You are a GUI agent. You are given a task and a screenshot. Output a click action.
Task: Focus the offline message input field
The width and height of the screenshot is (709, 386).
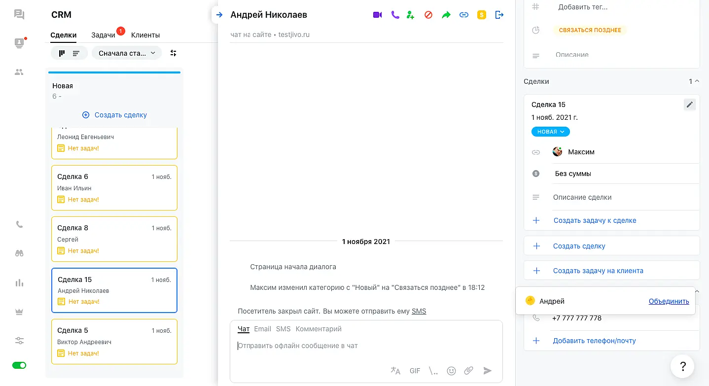click(x=366, y=346)
